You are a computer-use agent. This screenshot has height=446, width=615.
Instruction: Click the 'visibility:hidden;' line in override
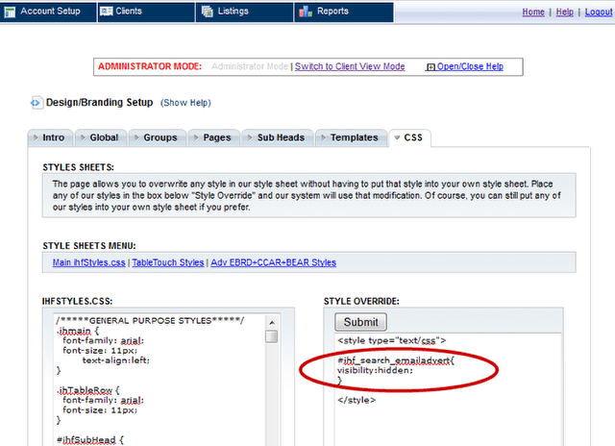click(375, 370)
